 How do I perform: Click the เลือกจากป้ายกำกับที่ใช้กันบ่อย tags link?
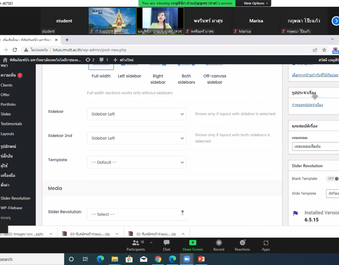pyautogui.click(x=315, y=75)
